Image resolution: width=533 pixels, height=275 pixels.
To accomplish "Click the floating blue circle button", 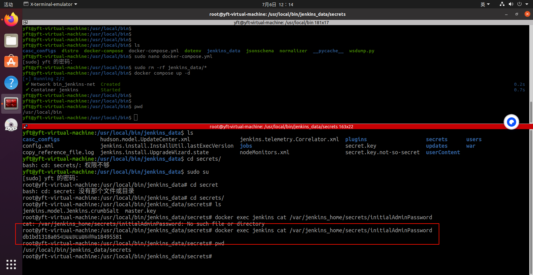I will tap(511, 122).
